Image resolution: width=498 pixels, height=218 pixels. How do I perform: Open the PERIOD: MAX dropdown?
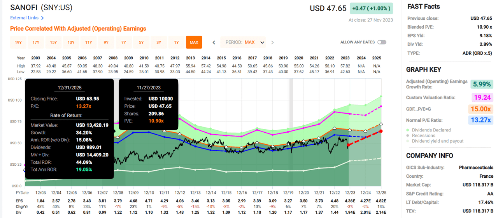[244, 42]
